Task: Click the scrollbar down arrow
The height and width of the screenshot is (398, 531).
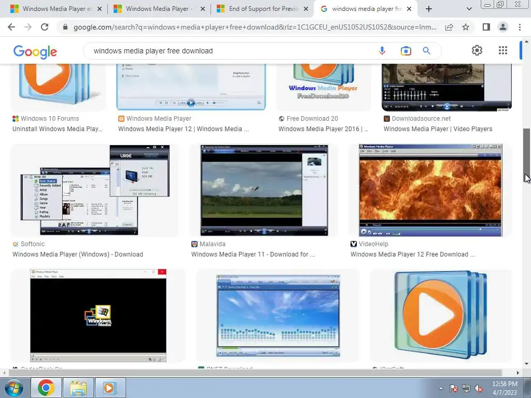Action: 527,364
